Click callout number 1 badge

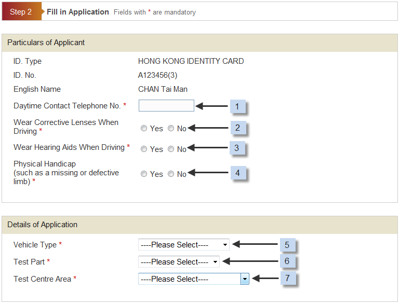[238, 106]
